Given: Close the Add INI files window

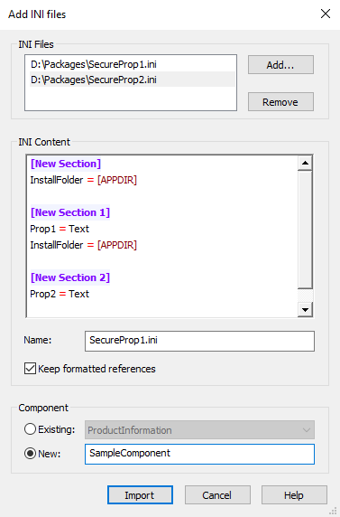Looking at the screenshot, I should [326, 14].
